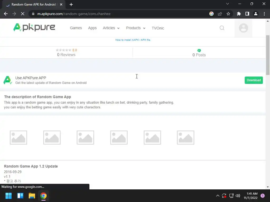This screenshot has height=202, width=270.
Task: Select the Random Game APK browser tab
Action: click(33, 4)
